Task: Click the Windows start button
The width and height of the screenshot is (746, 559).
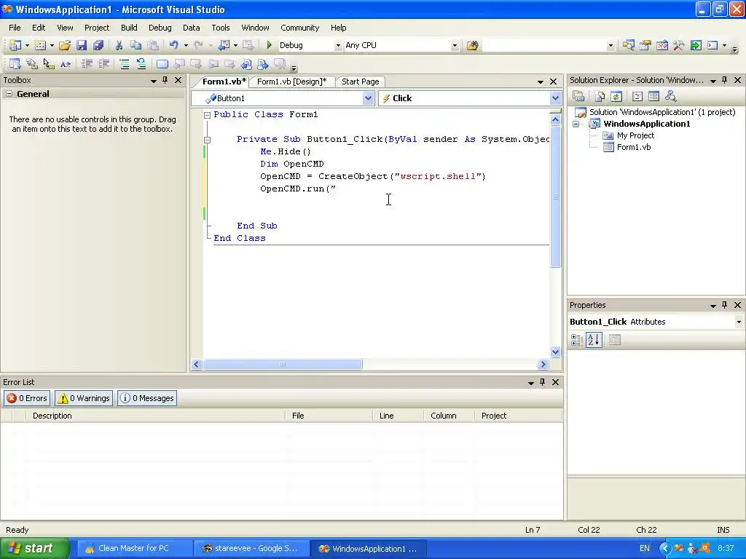Action: (35, 549)
